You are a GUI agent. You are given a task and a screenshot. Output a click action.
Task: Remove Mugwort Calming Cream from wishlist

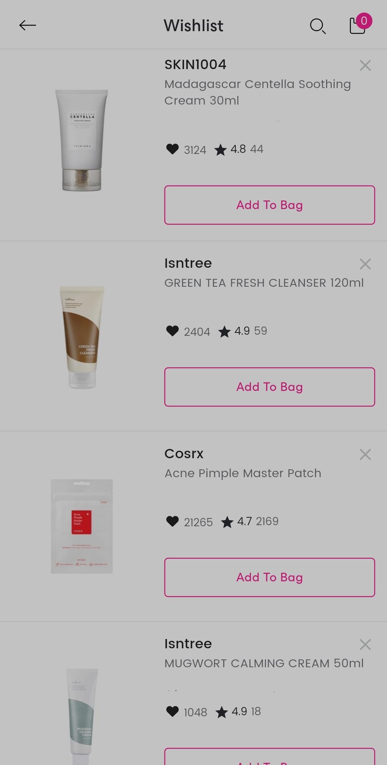tap(365, 645)
